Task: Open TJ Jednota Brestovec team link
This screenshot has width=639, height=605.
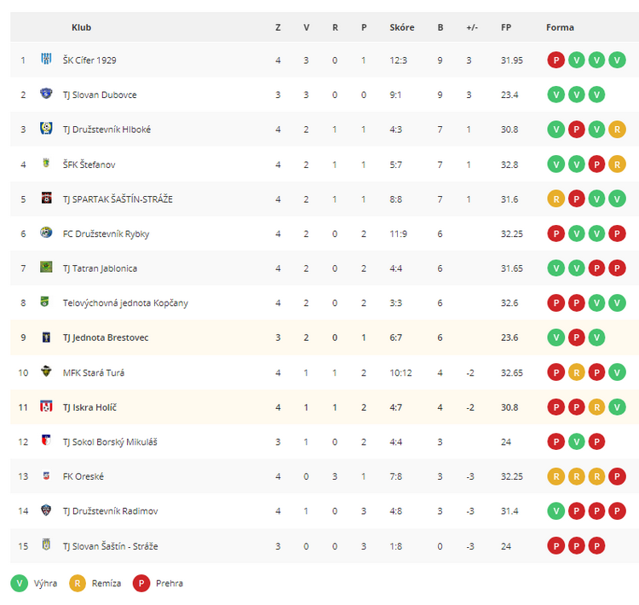Action: (x=106, y=338)
